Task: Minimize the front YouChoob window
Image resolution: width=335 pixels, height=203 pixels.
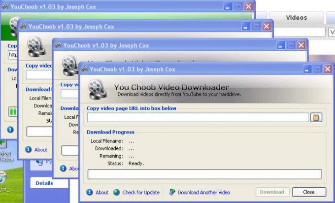Action: tap(307, 69)
